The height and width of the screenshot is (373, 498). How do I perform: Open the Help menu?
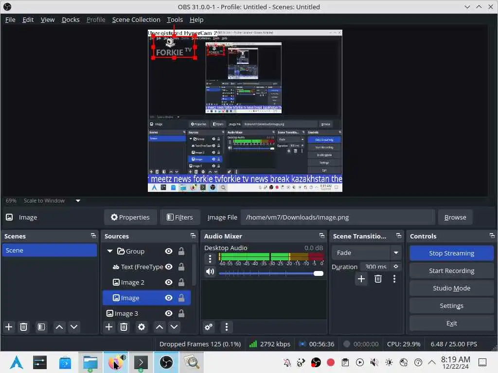[196, 19]
